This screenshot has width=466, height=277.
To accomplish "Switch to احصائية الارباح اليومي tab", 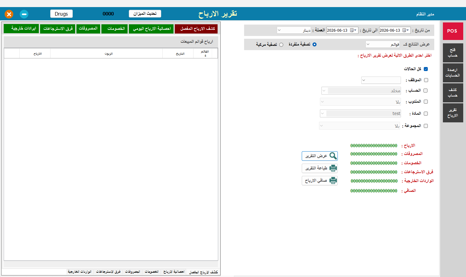I will tap(151, 29).
